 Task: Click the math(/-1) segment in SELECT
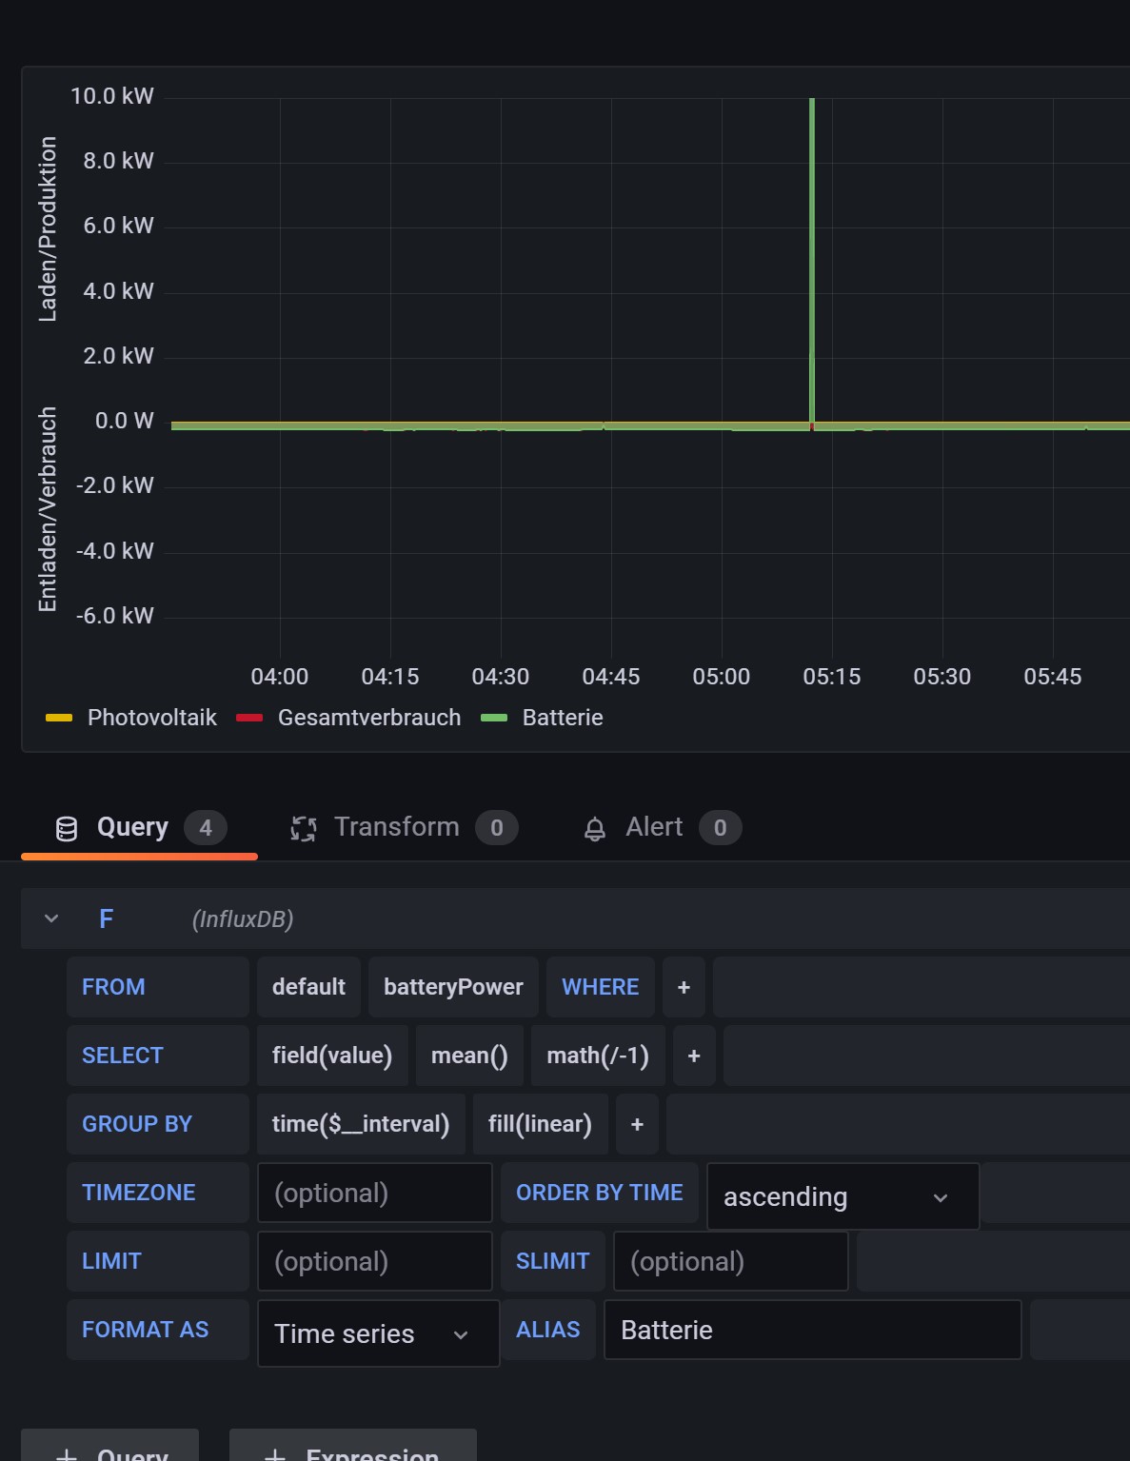coord(597,1056)
